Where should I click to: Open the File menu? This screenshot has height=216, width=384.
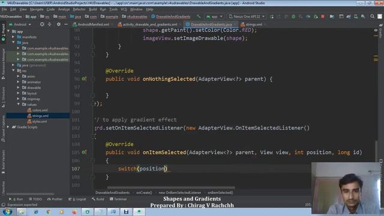[x=4, y=10]
